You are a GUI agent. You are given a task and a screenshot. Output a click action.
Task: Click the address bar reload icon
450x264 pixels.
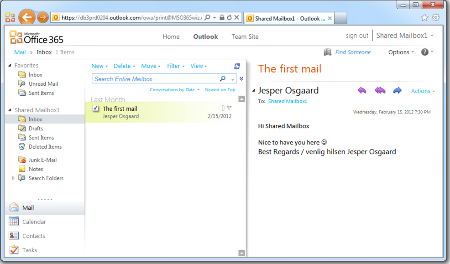click(229, 17)
